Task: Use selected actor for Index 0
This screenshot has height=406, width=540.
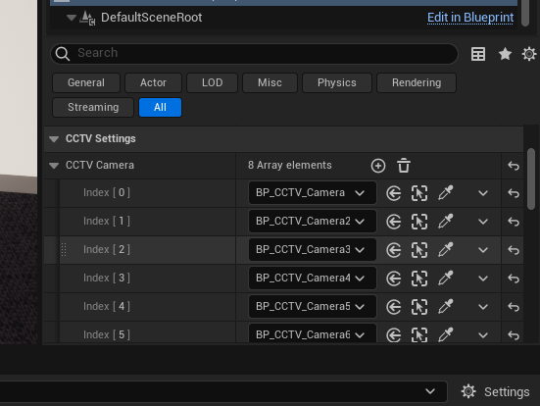Action: (394, 193)
